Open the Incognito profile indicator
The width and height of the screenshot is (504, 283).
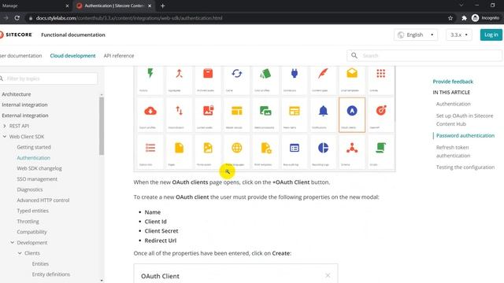(x=485, y=18)
